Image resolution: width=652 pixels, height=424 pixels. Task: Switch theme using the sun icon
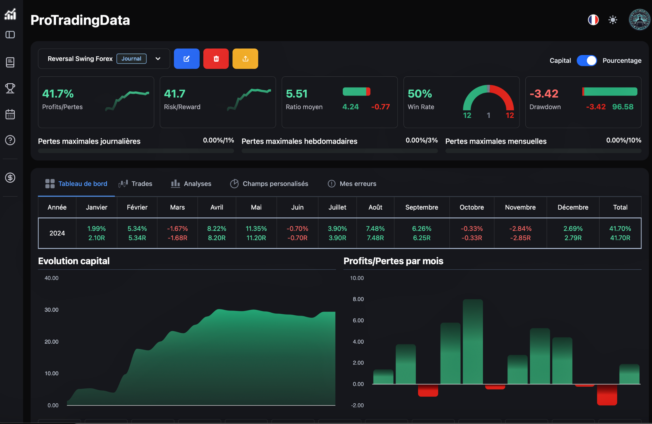coord(613,20)
